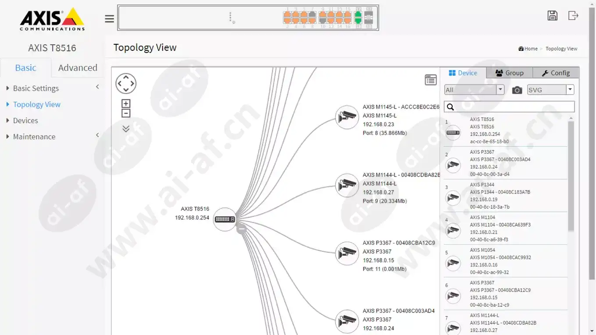The image size is (596, 335).
Task: Select camera node at 192.168.0.24
Action: tap(347, 322)
